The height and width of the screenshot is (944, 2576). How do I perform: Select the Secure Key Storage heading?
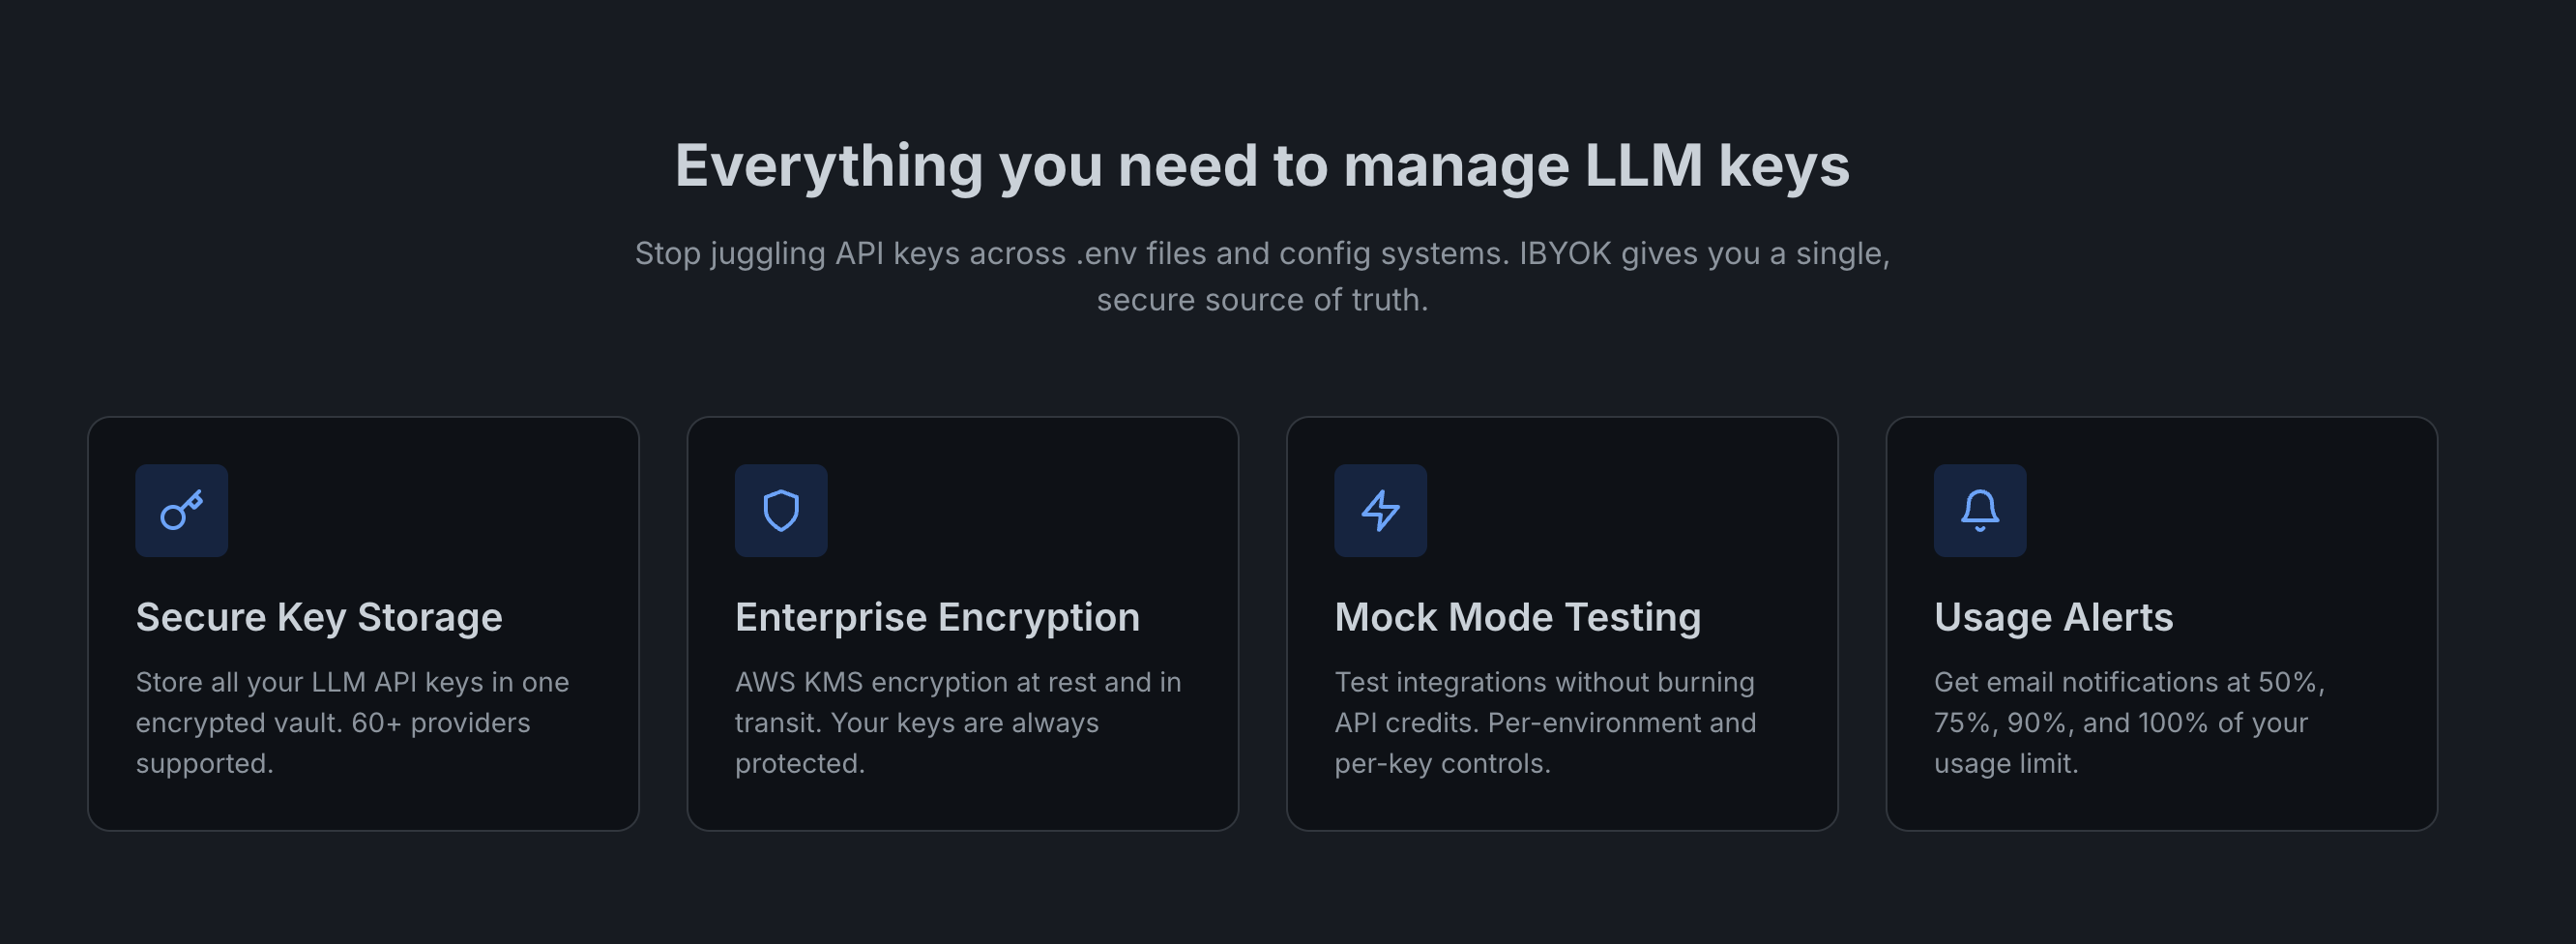(319, 618)
